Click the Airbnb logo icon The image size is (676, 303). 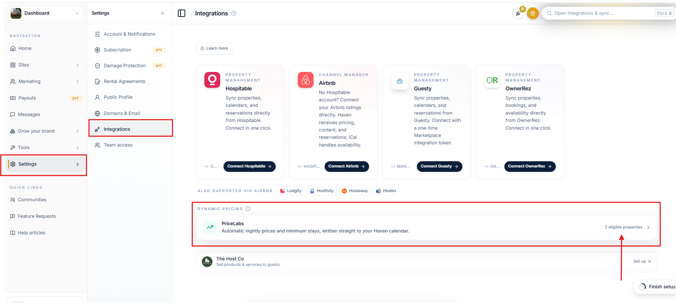[x=305, y=80]
